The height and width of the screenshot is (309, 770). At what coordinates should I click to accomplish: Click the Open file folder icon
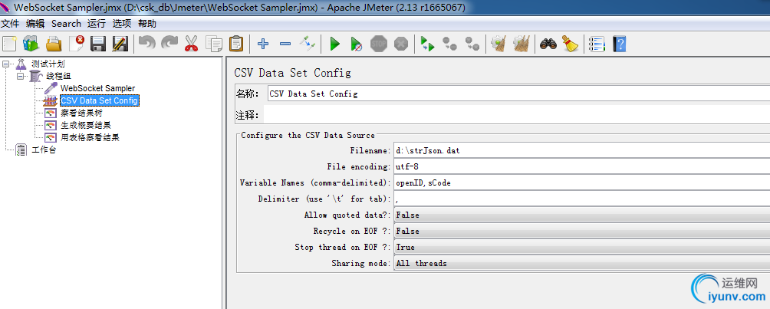[54, 44]
